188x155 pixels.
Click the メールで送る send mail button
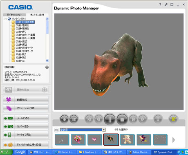[x=26, y=118]
